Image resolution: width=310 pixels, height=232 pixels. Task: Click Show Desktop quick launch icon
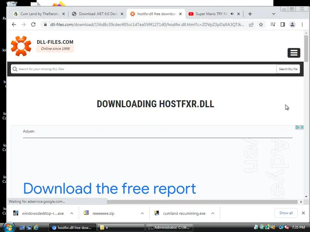pyautogui.click(x=22, y=227)
